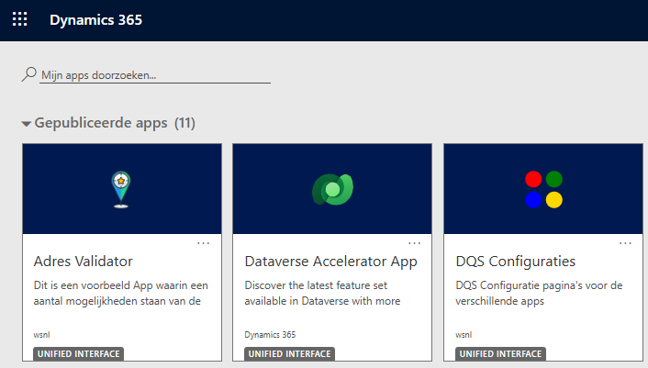Click the Adres Validator map pin icon
This screenshot has width=648, height=368.
(x=121, y=189)
